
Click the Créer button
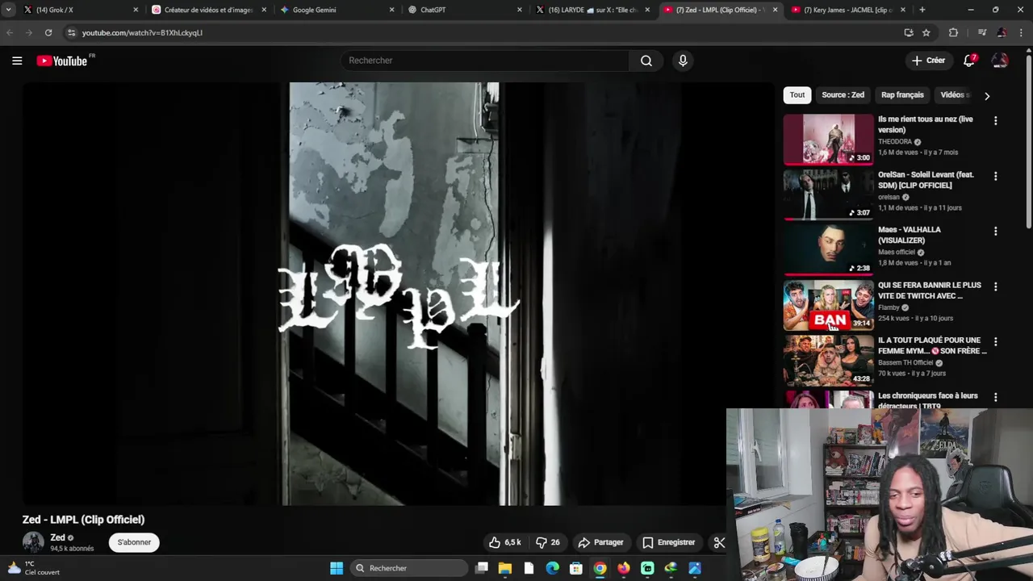tap(928, 61)
